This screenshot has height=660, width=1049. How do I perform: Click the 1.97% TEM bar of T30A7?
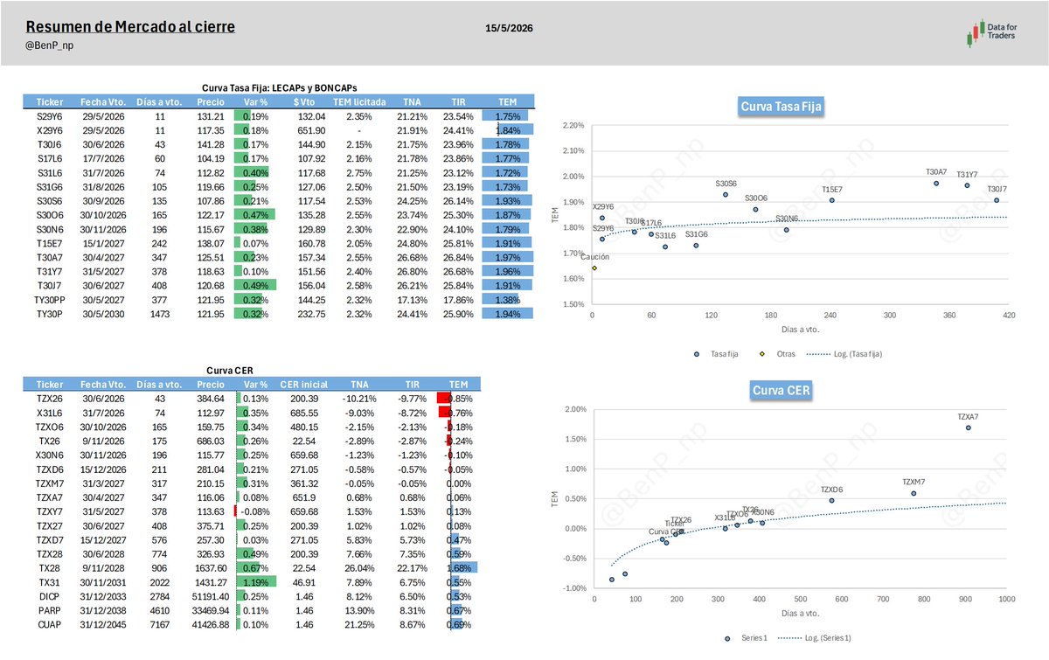point(507,255)
